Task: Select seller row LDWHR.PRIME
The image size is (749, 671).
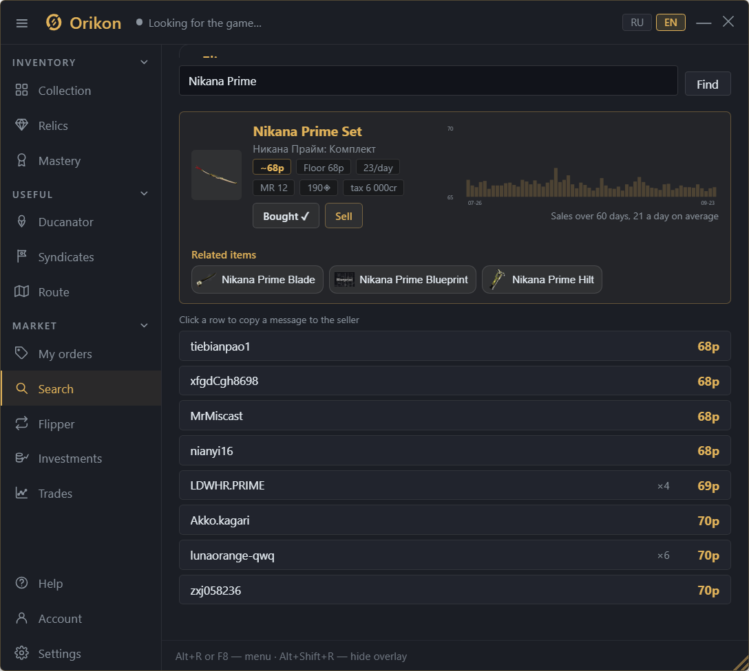Action: point(455,485)
